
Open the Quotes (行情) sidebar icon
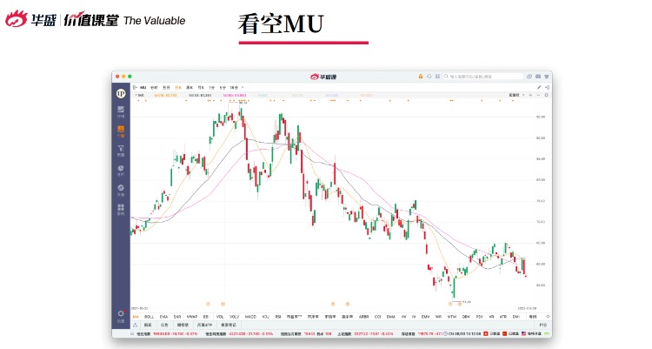click(x=121, y=111)
